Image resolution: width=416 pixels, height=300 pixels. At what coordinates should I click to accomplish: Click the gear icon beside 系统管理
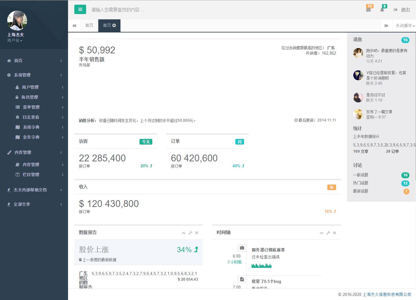click(x=9, y=75)
